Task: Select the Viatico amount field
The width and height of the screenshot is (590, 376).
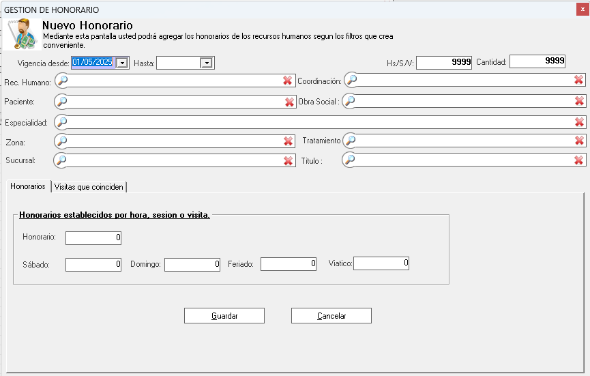Action: [381, 263]
